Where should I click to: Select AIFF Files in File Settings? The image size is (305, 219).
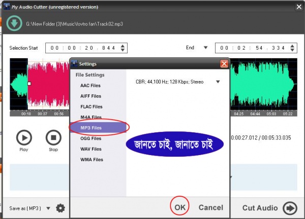pyautogui.click(x=90, y=96)
